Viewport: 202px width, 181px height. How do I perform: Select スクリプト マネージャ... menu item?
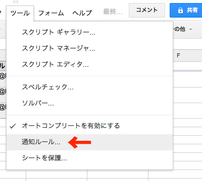tap(89, 48)
